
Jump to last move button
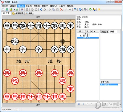(x=91, y=104)
